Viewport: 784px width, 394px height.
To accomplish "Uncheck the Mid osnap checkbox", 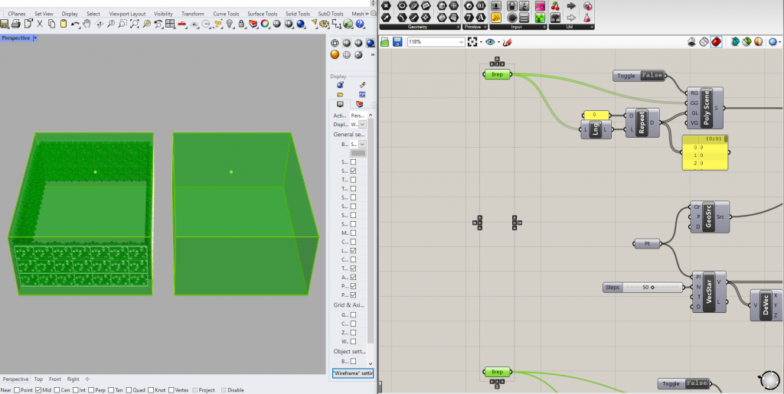I will point(38,390).
